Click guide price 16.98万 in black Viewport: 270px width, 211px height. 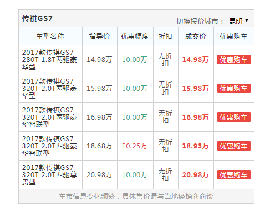99,117
